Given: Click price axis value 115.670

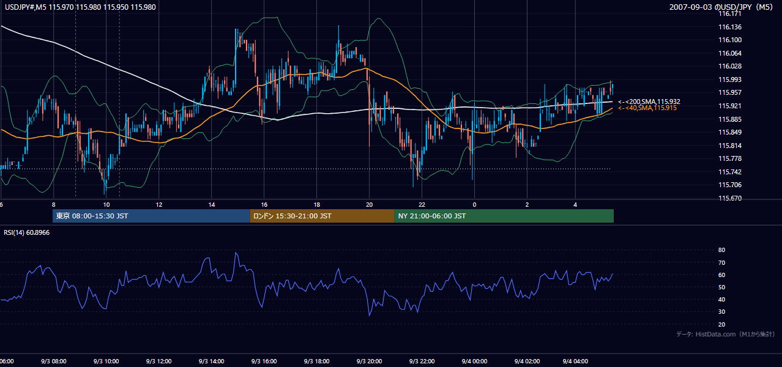Looking at the screenshot, I should pyautogui.click(x=730, y=198).
